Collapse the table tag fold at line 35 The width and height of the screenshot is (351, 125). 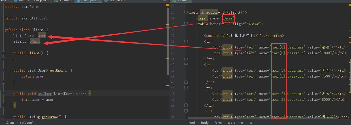pyautogui.click(x=186, y=24)
